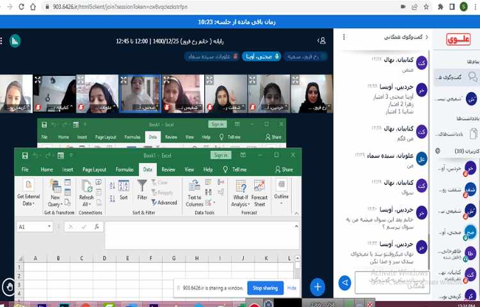Click ribbon display options icon front Excel
Viewport: 480px width, 307px height.
point(243,155)
